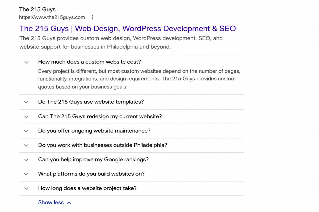The height and width of the screenshot is (212, 319).
Task: Click The 215 Guys site name
Action: click(37, 10)
